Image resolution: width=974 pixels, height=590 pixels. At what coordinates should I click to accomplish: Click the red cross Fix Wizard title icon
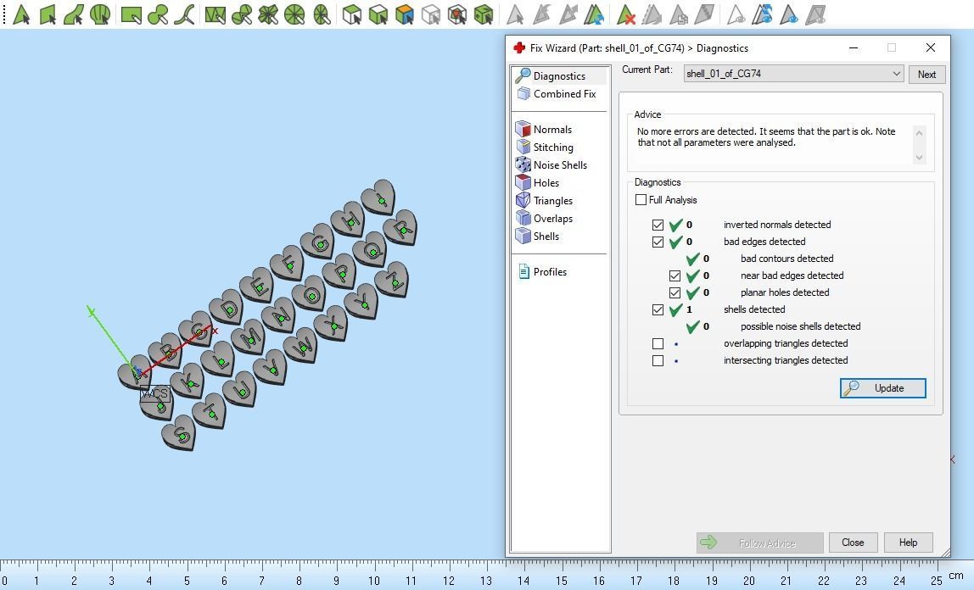point(519,47)
